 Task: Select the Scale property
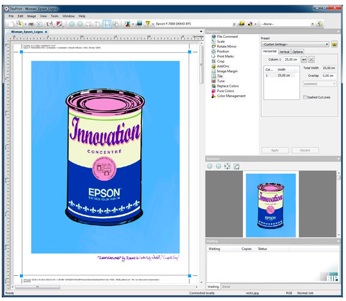point(221,41)
